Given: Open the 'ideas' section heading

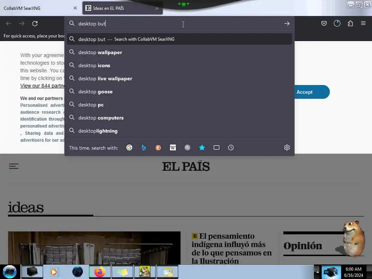Looking at the screenshot, I should pyautogui.click(x=26, y=207).
